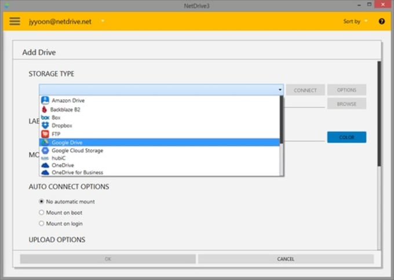Open the help question mark icon
394x280 pixels.
coord(381,21)
